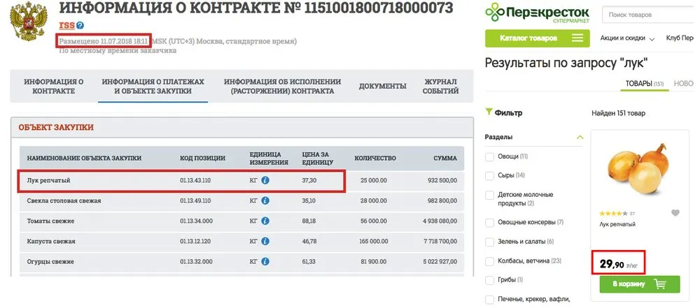Open the Документы tab
The image size is (700, 308).
pyautogui.click(x=383, y=87)
